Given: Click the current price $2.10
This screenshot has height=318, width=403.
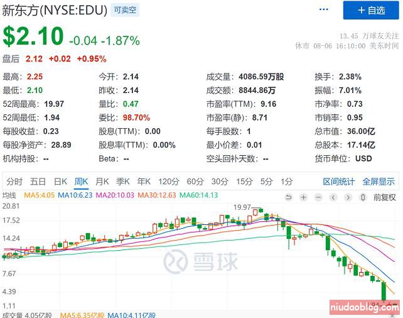Looking at the screenshot, I should 33,36.
